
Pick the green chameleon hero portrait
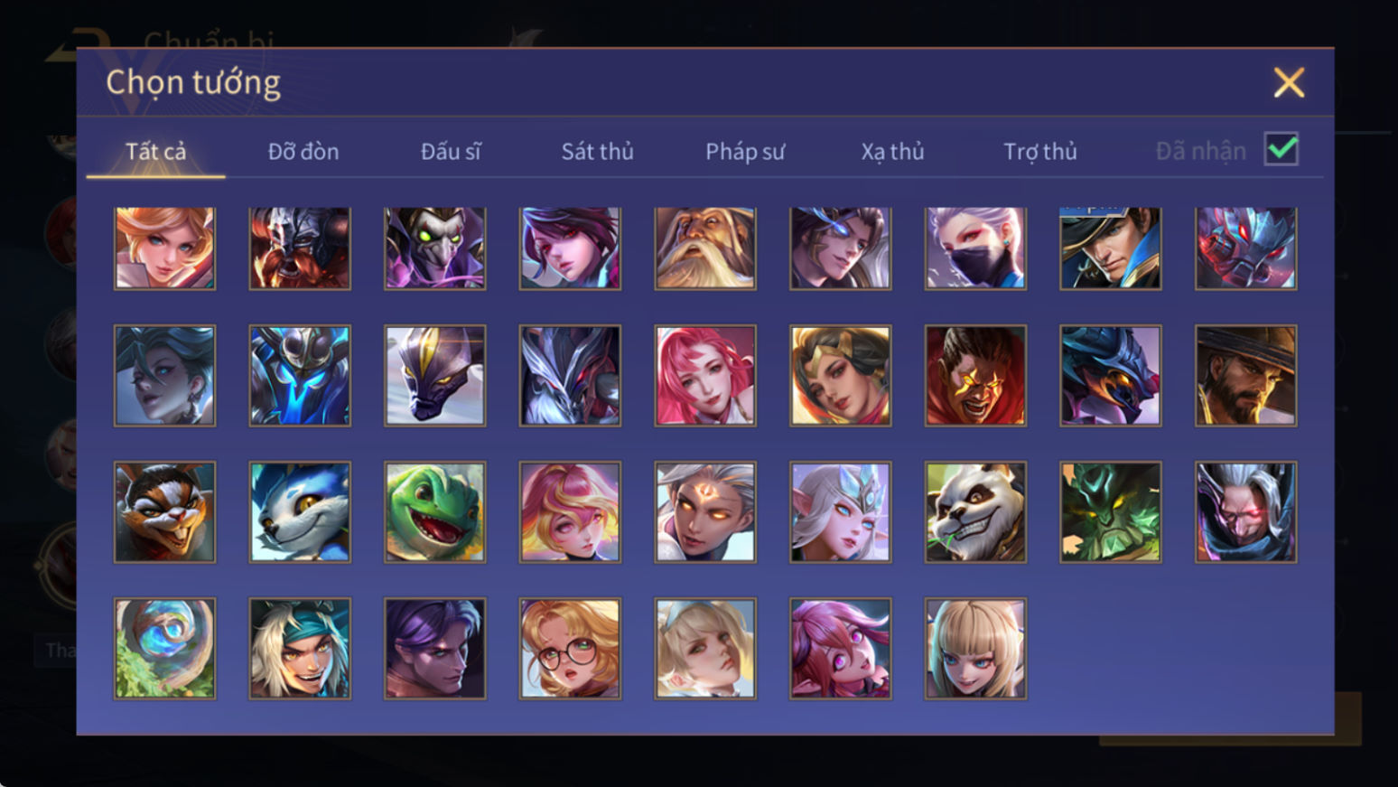click(435, 512)
